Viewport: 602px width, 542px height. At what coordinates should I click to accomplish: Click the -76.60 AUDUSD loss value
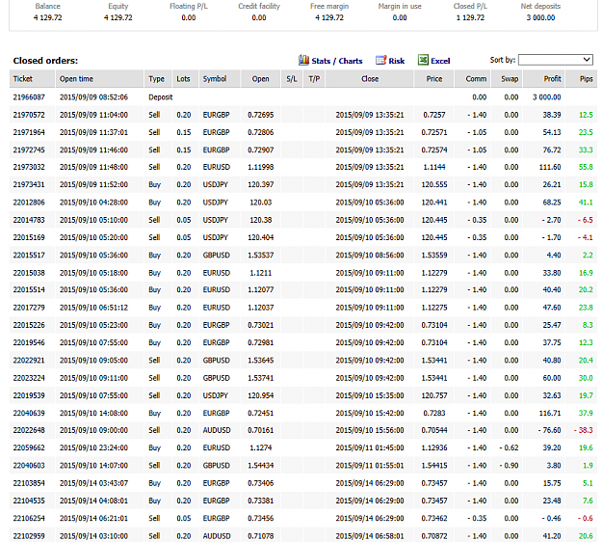click(x=549, y=430)
